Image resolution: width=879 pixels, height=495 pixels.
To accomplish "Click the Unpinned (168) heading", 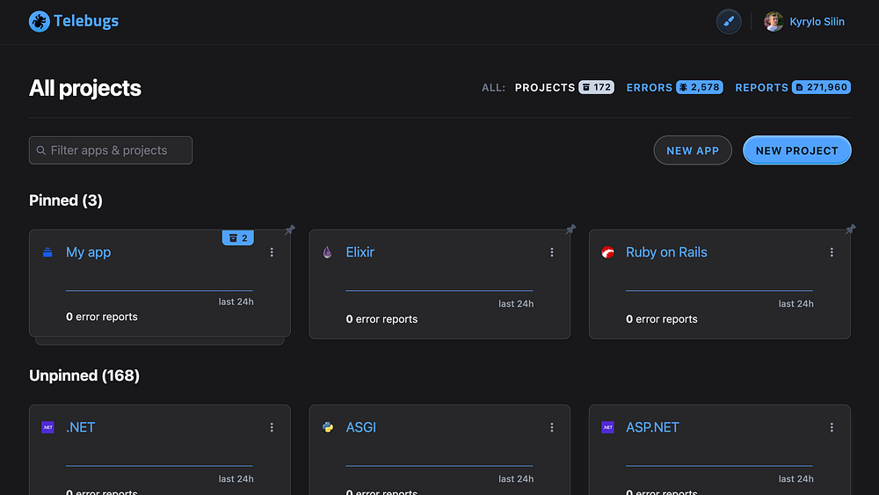I will (x=84, y=375).
